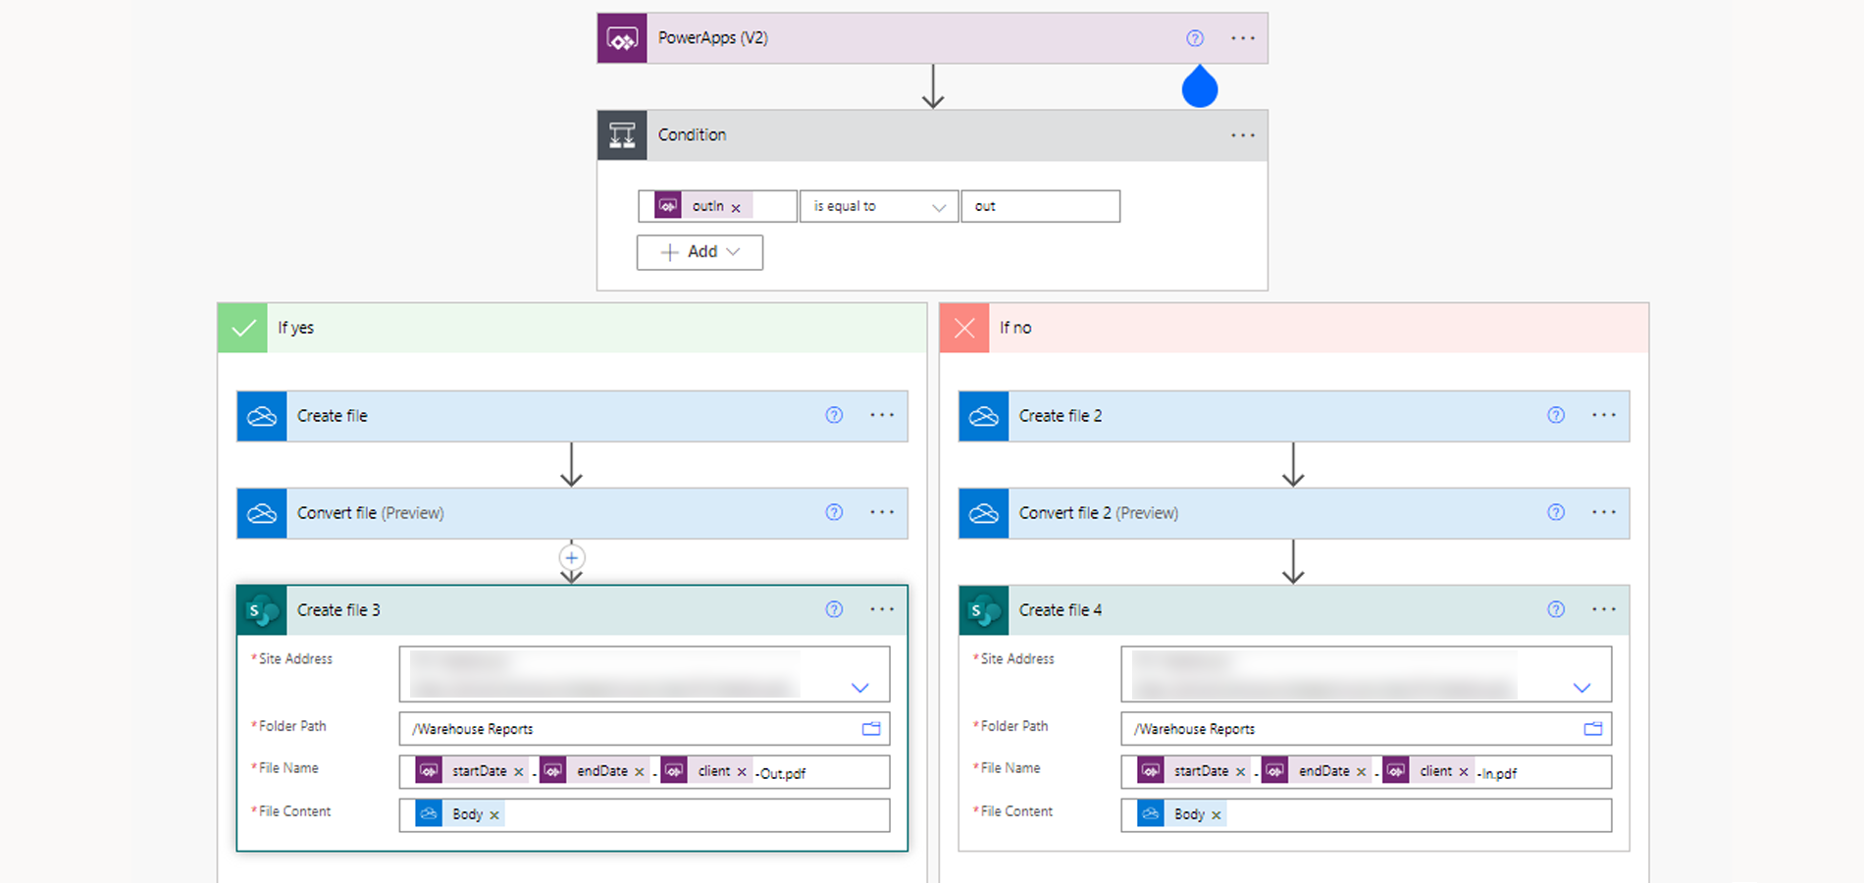Image resolution: width=1864 pixels, height=883 pixels.
Task: Remove startDate token in Create file 4
Action: [1241, 772]
